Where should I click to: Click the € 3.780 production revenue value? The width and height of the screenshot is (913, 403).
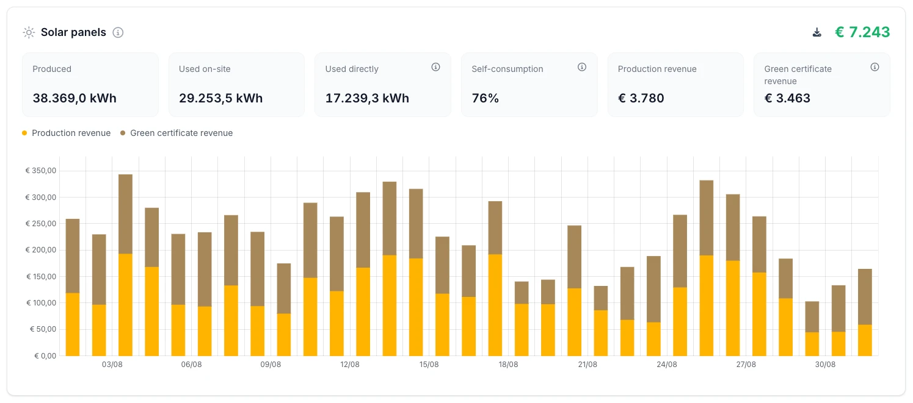pos(641,98)
